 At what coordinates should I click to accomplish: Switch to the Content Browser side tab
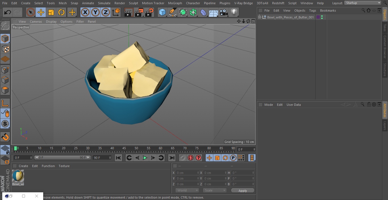(385, 47)
